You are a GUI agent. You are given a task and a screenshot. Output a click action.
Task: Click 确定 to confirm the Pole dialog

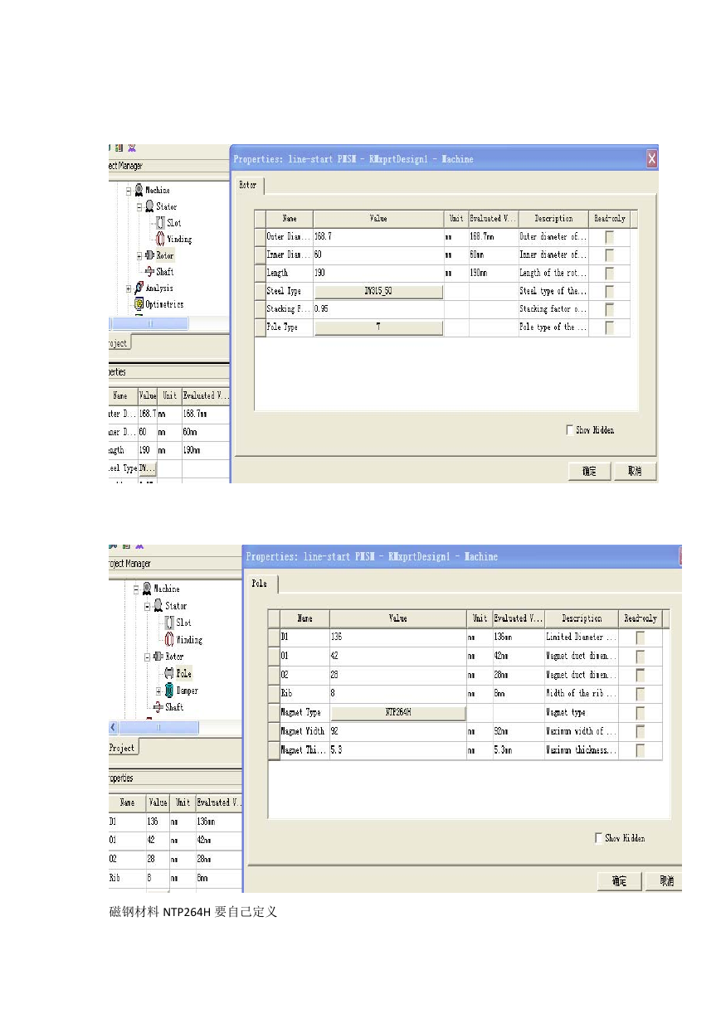[x=619, y=881]
